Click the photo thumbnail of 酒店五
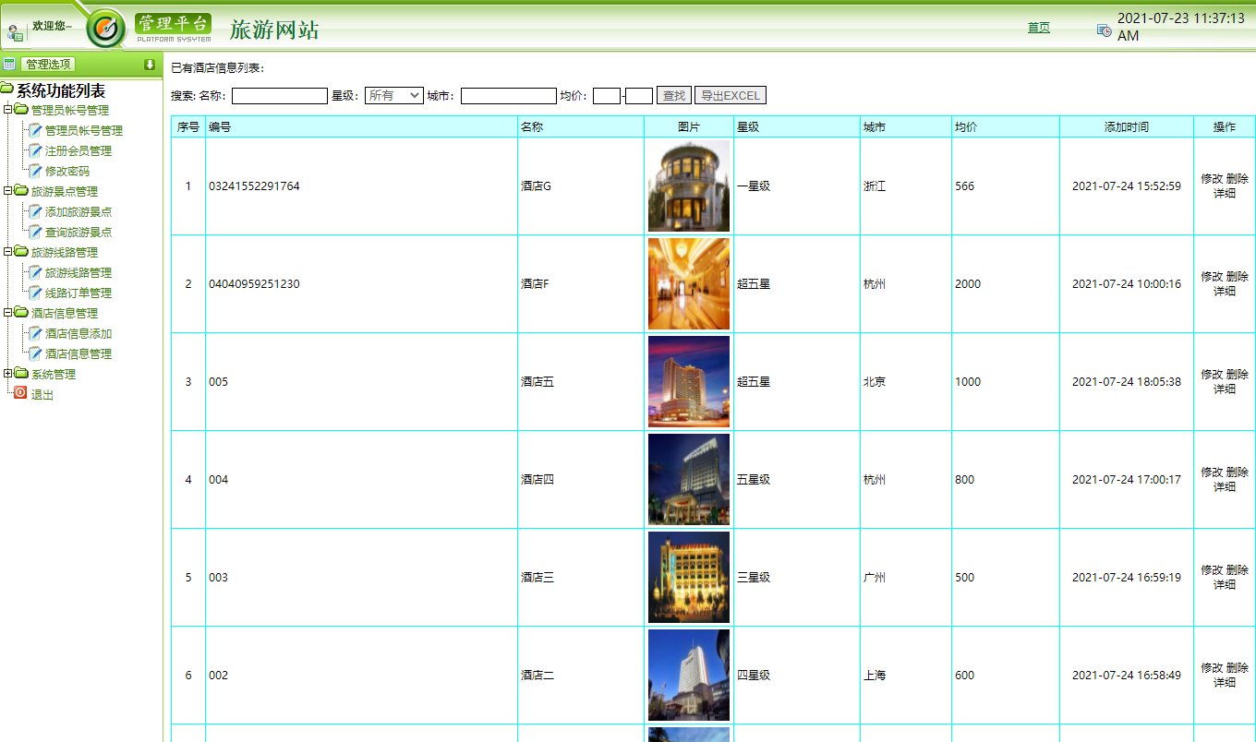The image size is (1256, 742). pyautogui.click(x=688, y=381)
